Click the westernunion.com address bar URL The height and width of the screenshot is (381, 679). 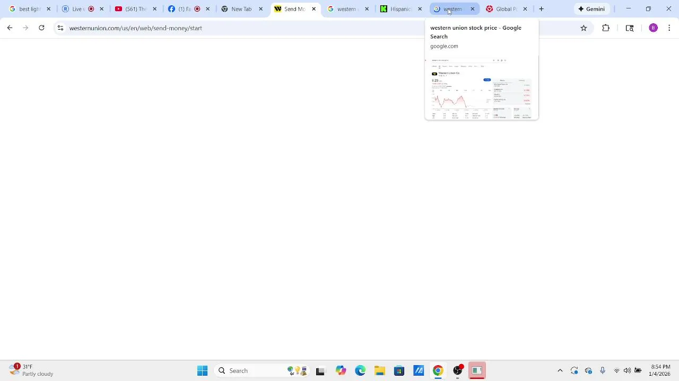(x=136, y=28)
